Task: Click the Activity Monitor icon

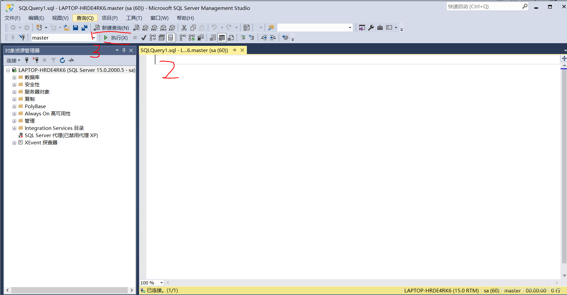Action: [247, 28]
